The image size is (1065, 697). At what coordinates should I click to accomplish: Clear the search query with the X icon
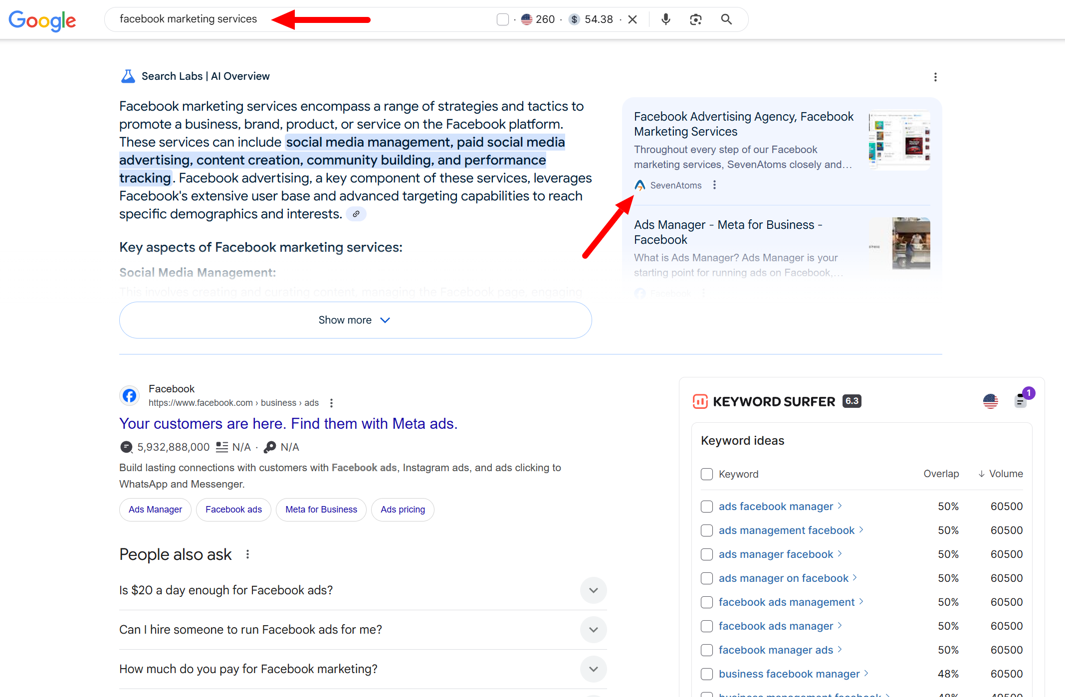click(x=632, y=19)
